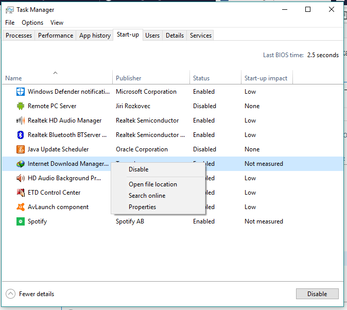Sort by the Start-up impact column header
This screenshot has width=347, height=310.
tap(266, 78)
